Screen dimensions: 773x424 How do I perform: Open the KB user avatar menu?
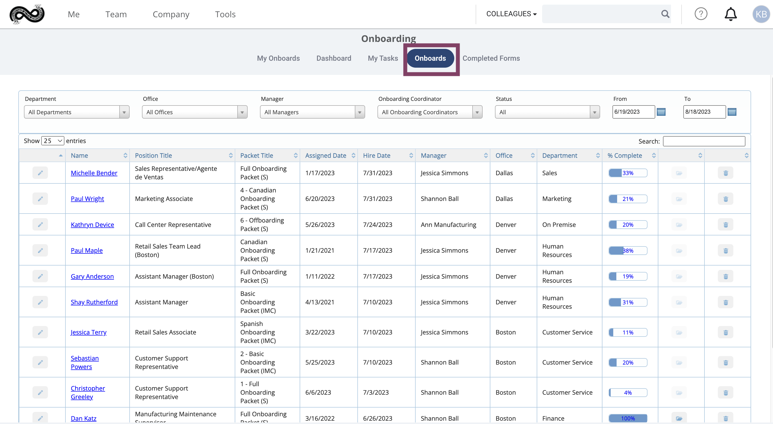click(x=761, y=14)
